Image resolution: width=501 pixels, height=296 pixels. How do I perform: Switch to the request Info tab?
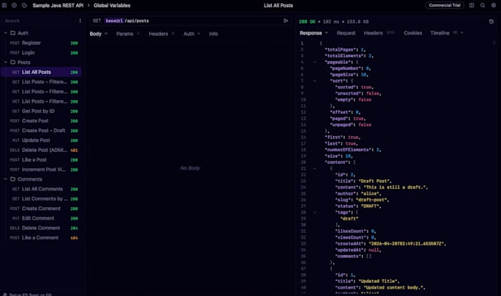(214, 34)
